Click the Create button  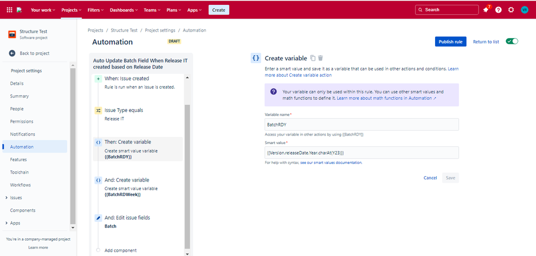pyautogui.click(x=219, y=10)
